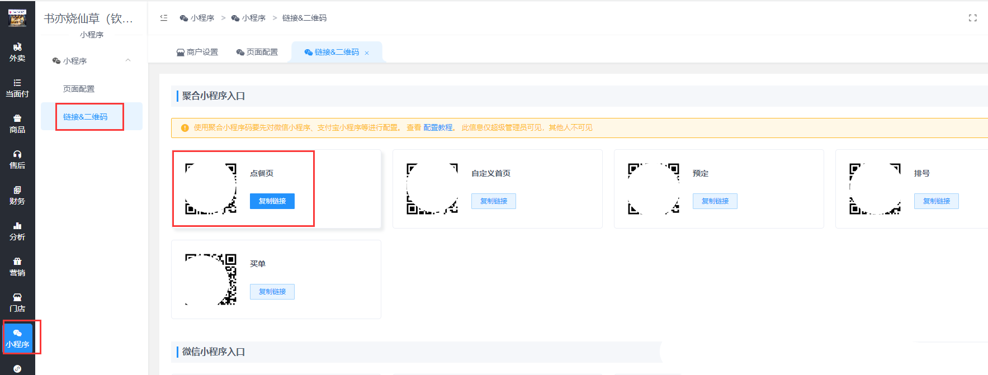Open 售后 from the sidebar

click(17, 160)
